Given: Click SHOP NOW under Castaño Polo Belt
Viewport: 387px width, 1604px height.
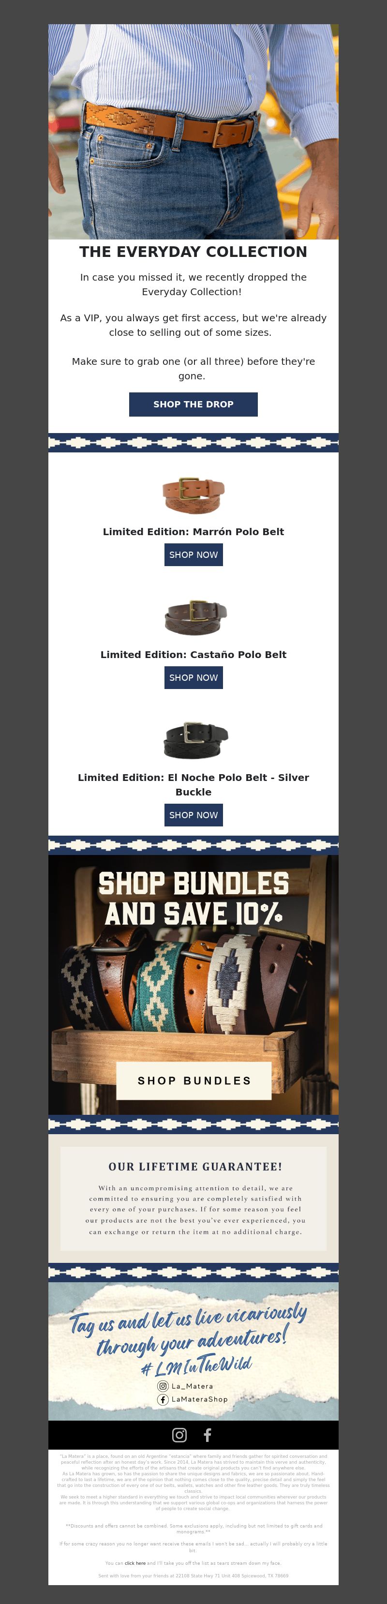Looking at the screenshot, I should click(x=193, y=677).
